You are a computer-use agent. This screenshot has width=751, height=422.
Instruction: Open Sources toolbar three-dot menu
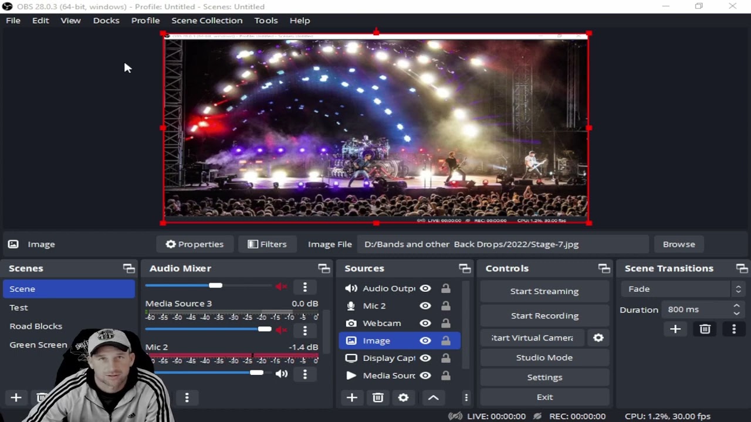pos(466,397)
